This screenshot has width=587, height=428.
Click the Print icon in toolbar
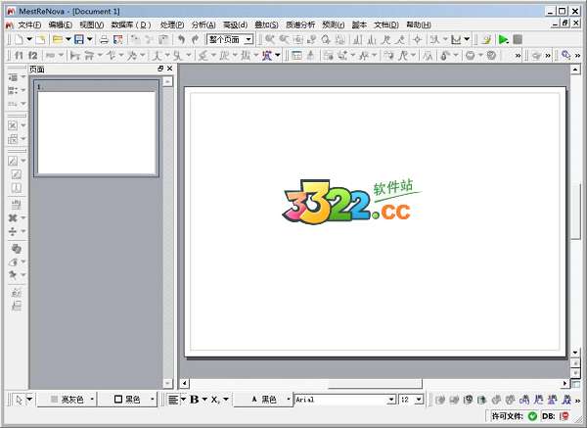pyautogui.click(x=104, y=39)
